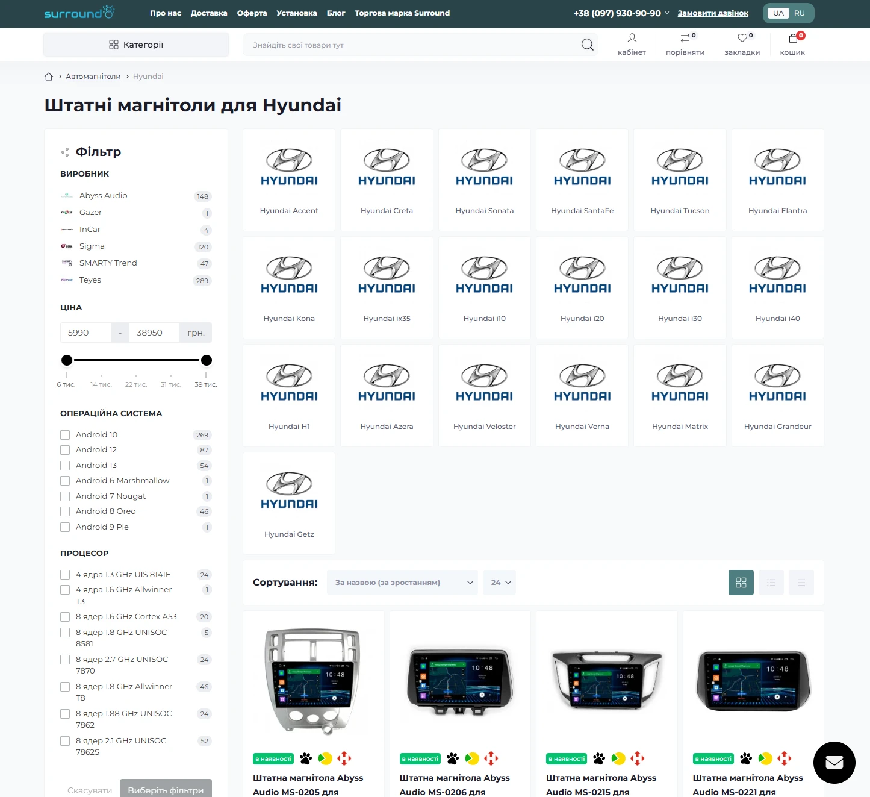Open the floating mail contact button
The width and height of the screenshot is (870, 797).
coord(834,762)
